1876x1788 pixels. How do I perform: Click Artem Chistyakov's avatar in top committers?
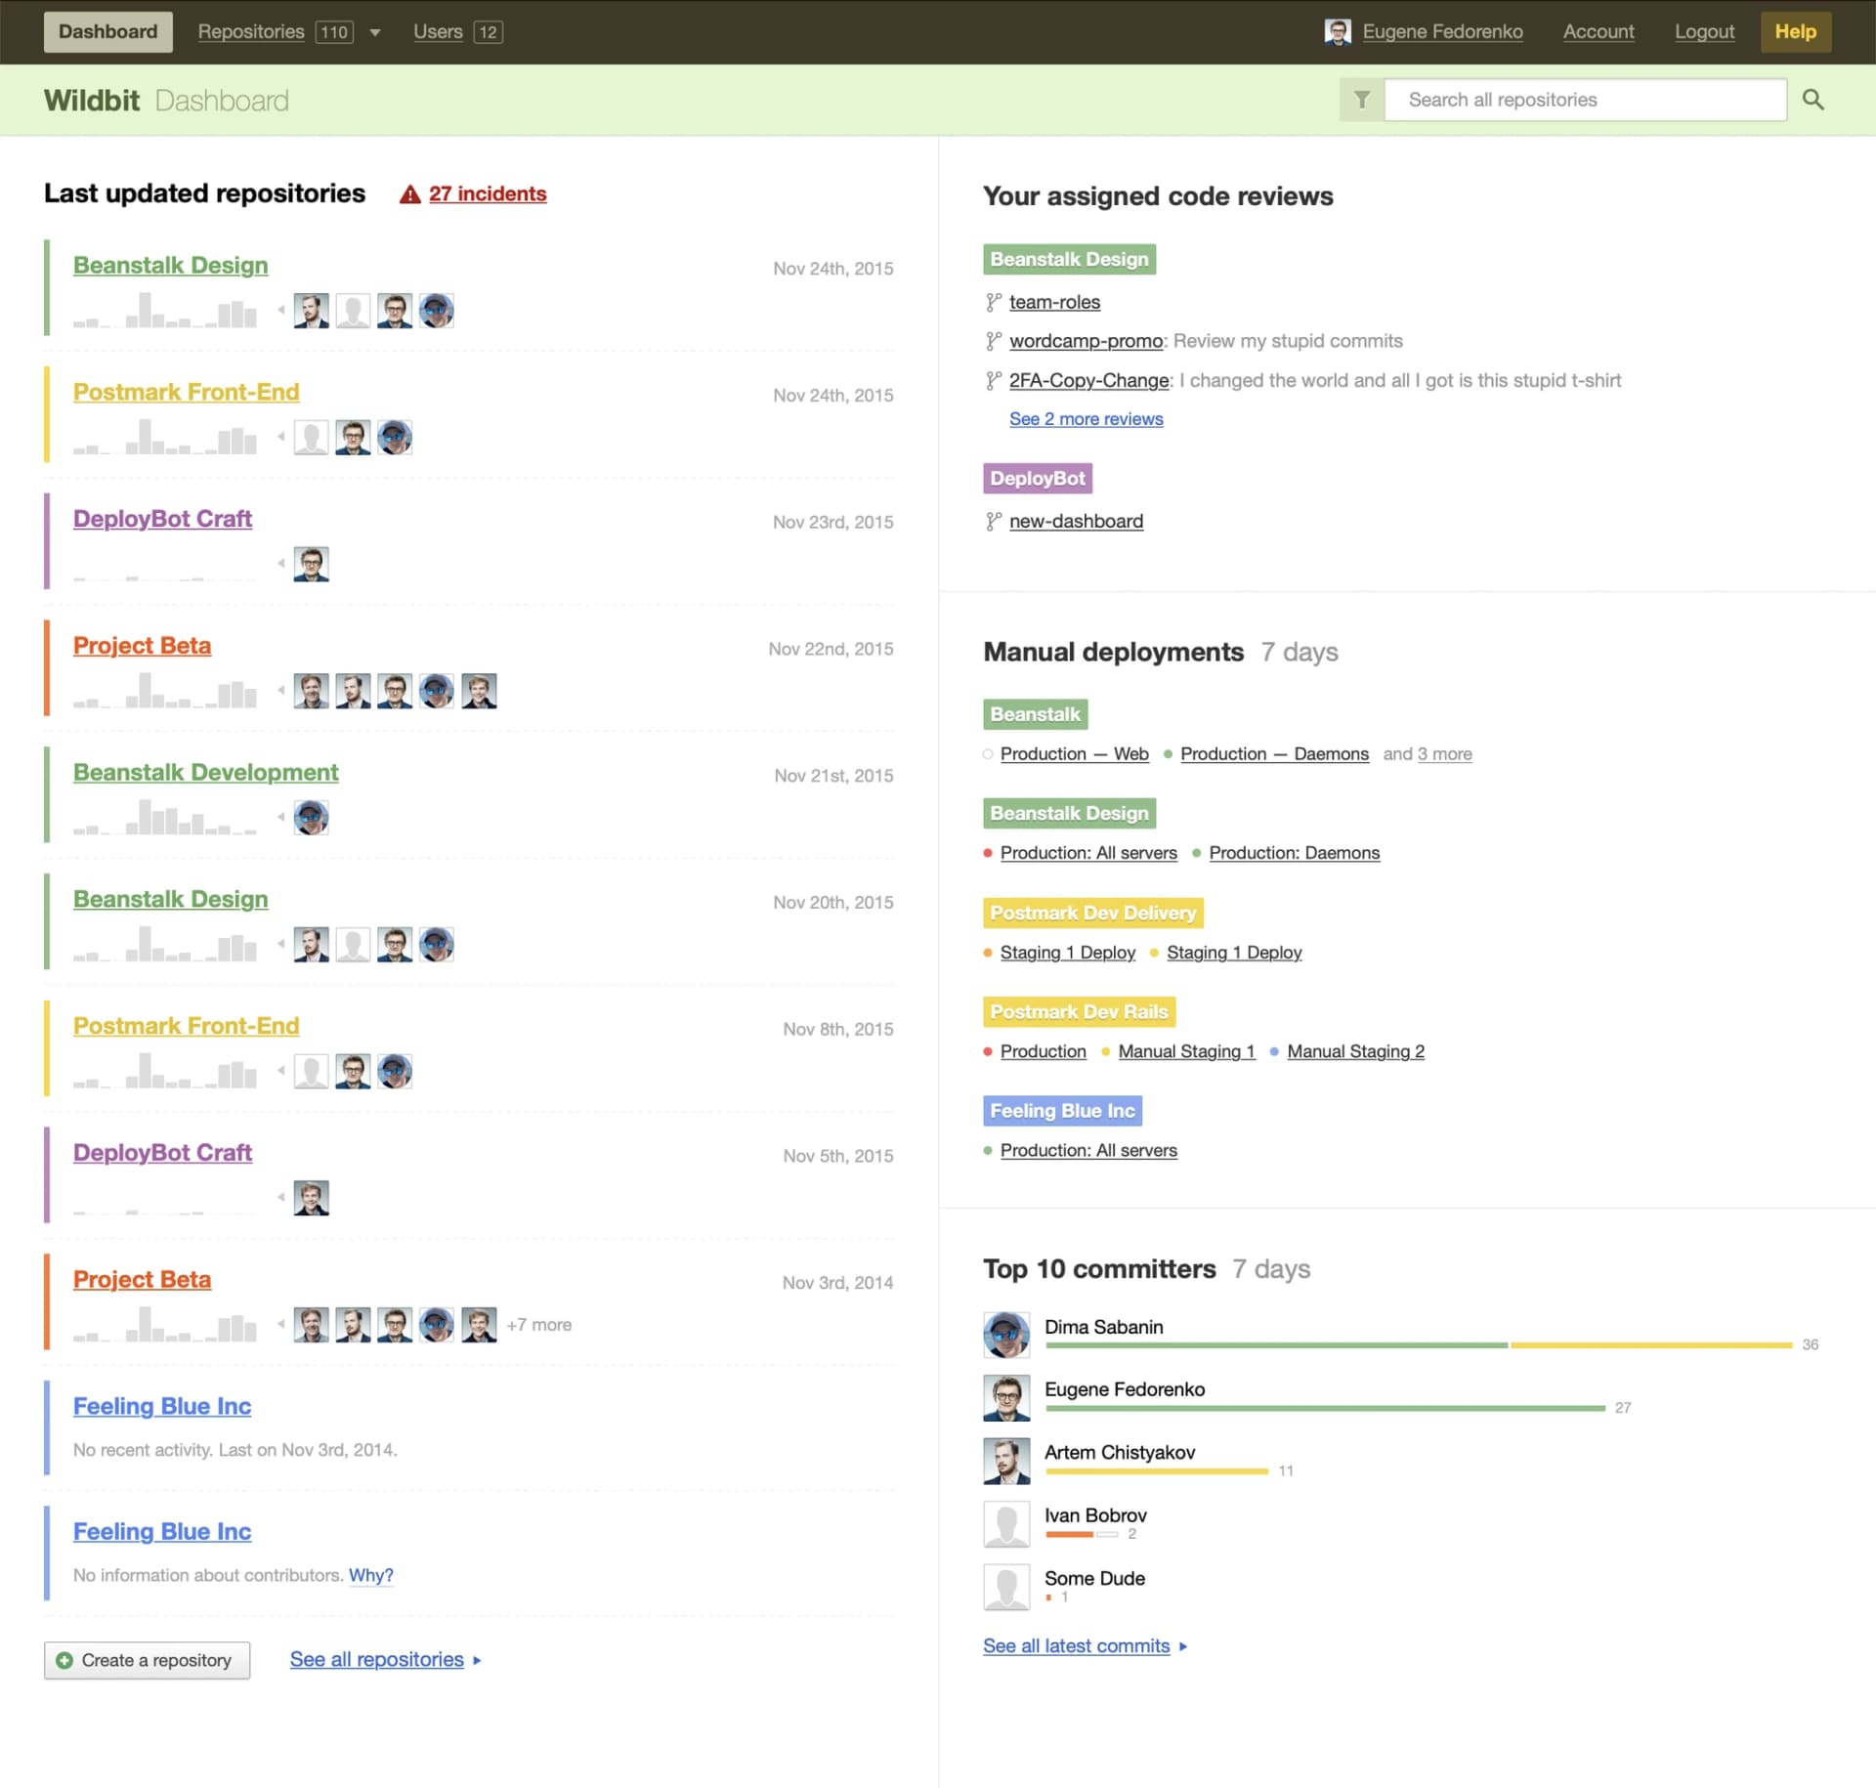point(1006,1461)
